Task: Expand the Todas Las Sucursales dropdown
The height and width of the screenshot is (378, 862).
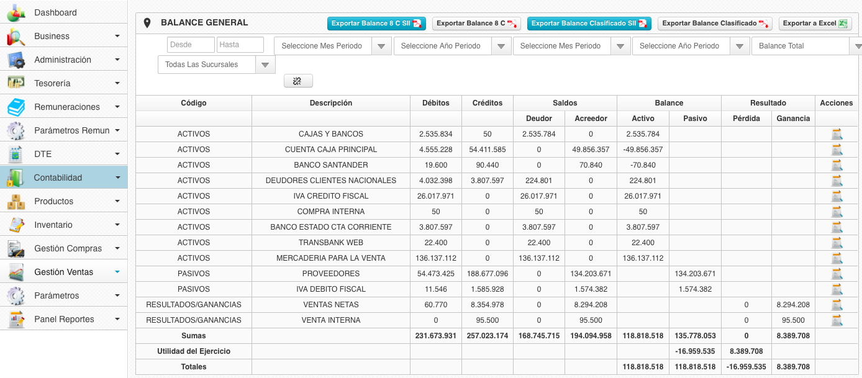Action: [265, 65]
